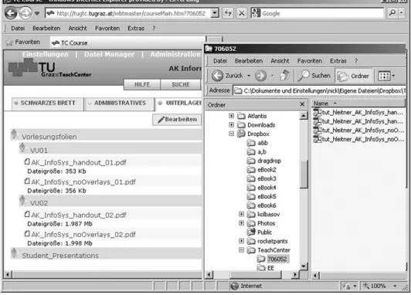The image size is (411, 295).
Task: Toggle the Ordner folders pane button
Action: point(354,76)
